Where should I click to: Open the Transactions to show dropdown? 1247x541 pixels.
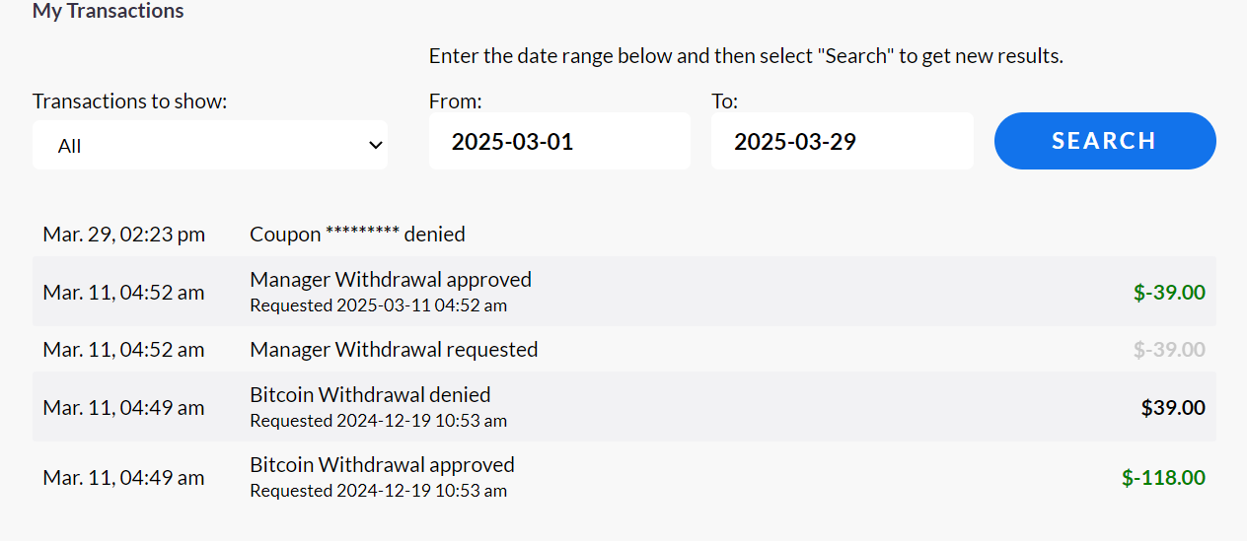click(209, 146)
